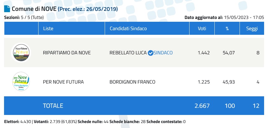The image size is (270, 128).
Task: Open the previous election 26/05/2019 link
Action: coord(88,9)
